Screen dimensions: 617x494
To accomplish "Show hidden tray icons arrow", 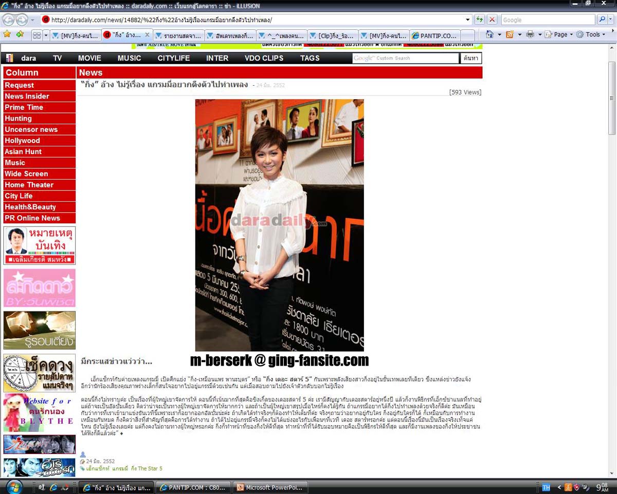I will pyautogui.click(x=559, y=487).
